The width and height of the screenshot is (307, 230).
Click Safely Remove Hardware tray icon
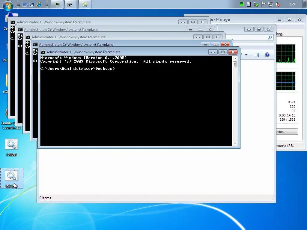[256, 4]
